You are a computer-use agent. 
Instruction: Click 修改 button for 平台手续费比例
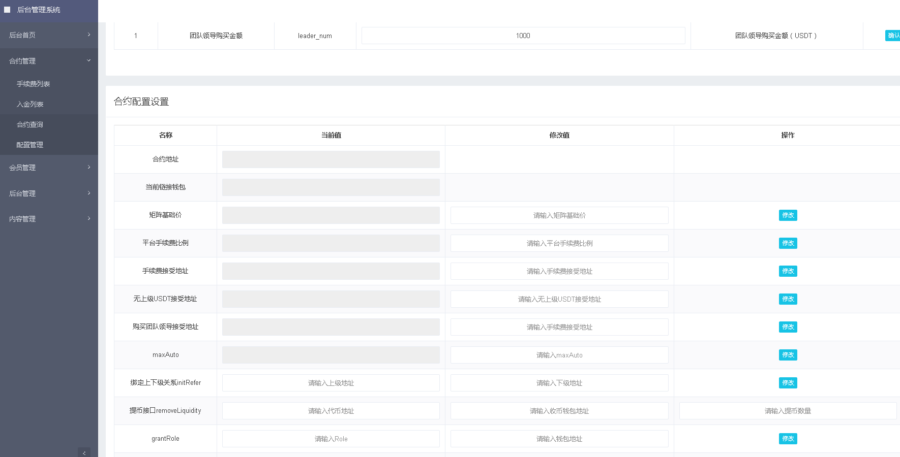click(788, 243)
